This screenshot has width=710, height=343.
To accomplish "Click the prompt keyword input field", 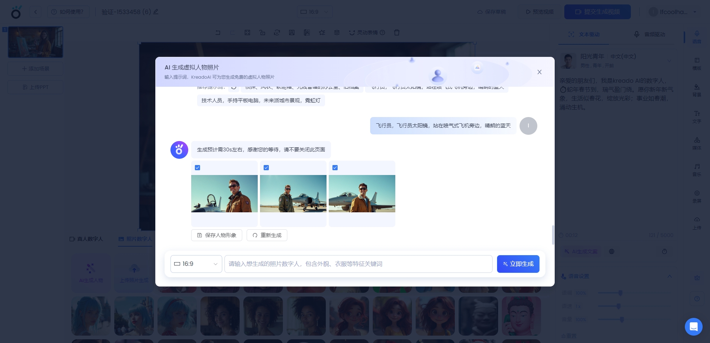I will click(x=358, y=264).
